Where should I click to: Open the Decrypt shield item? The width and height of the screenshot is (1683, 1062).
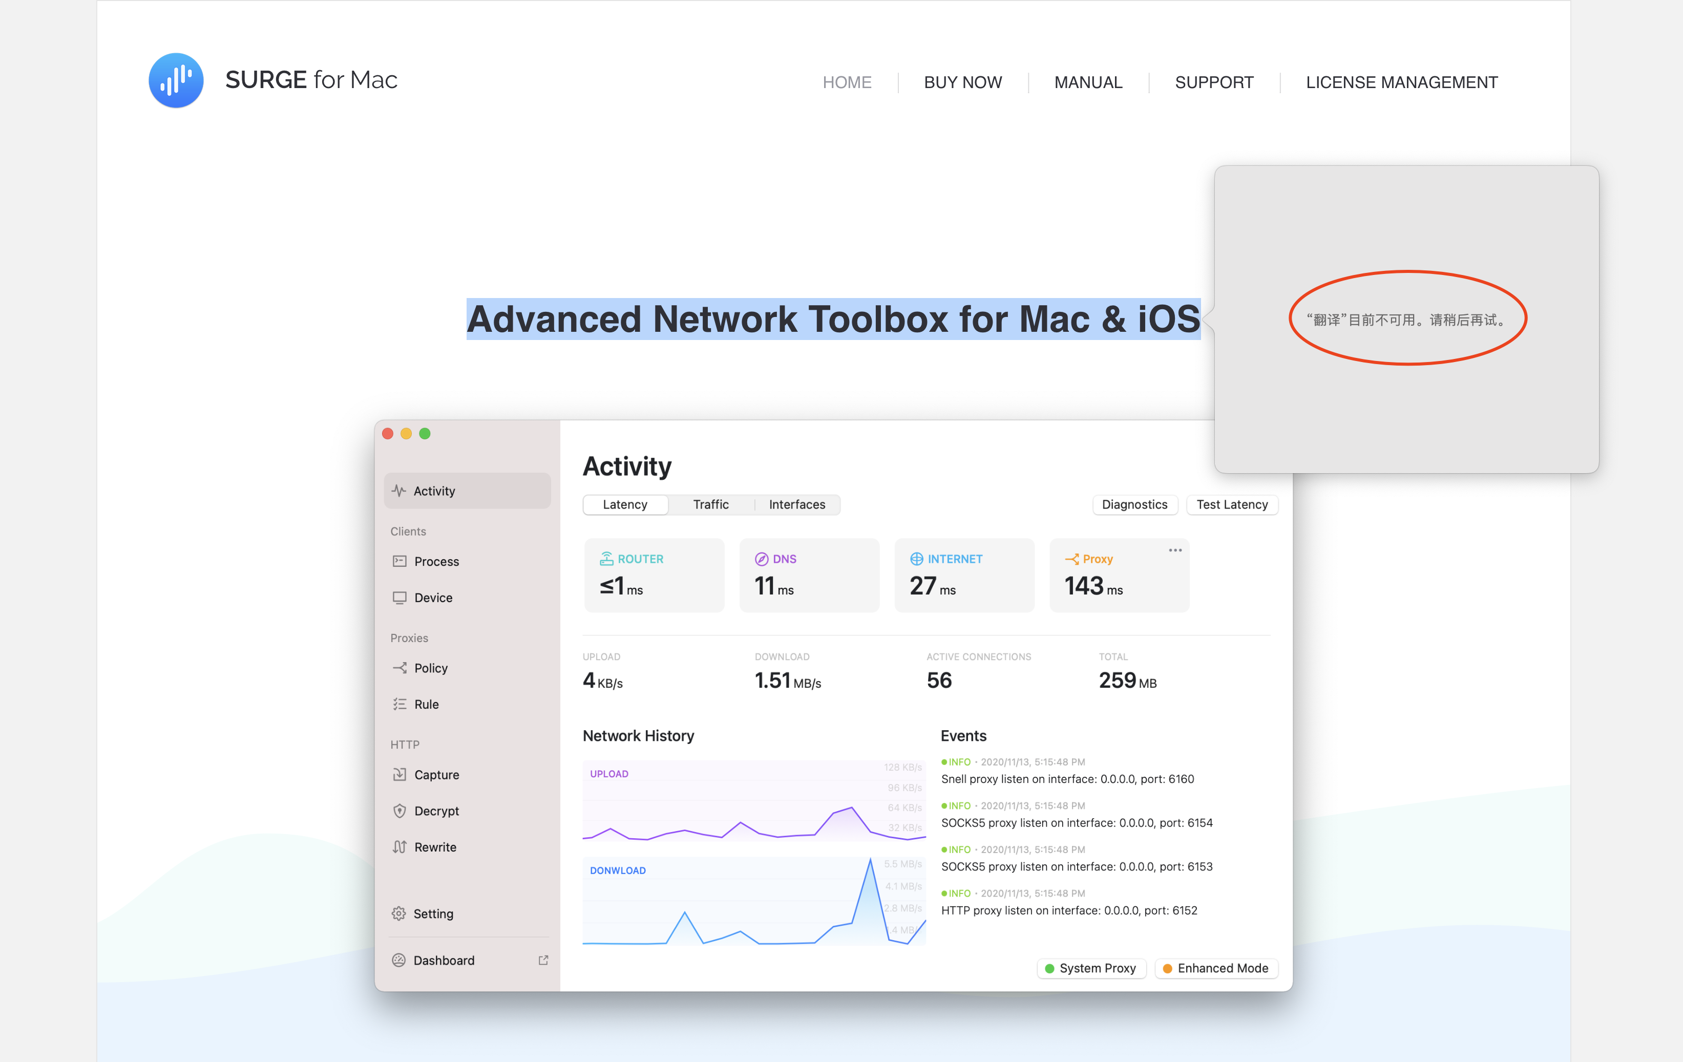coord(436,811)
